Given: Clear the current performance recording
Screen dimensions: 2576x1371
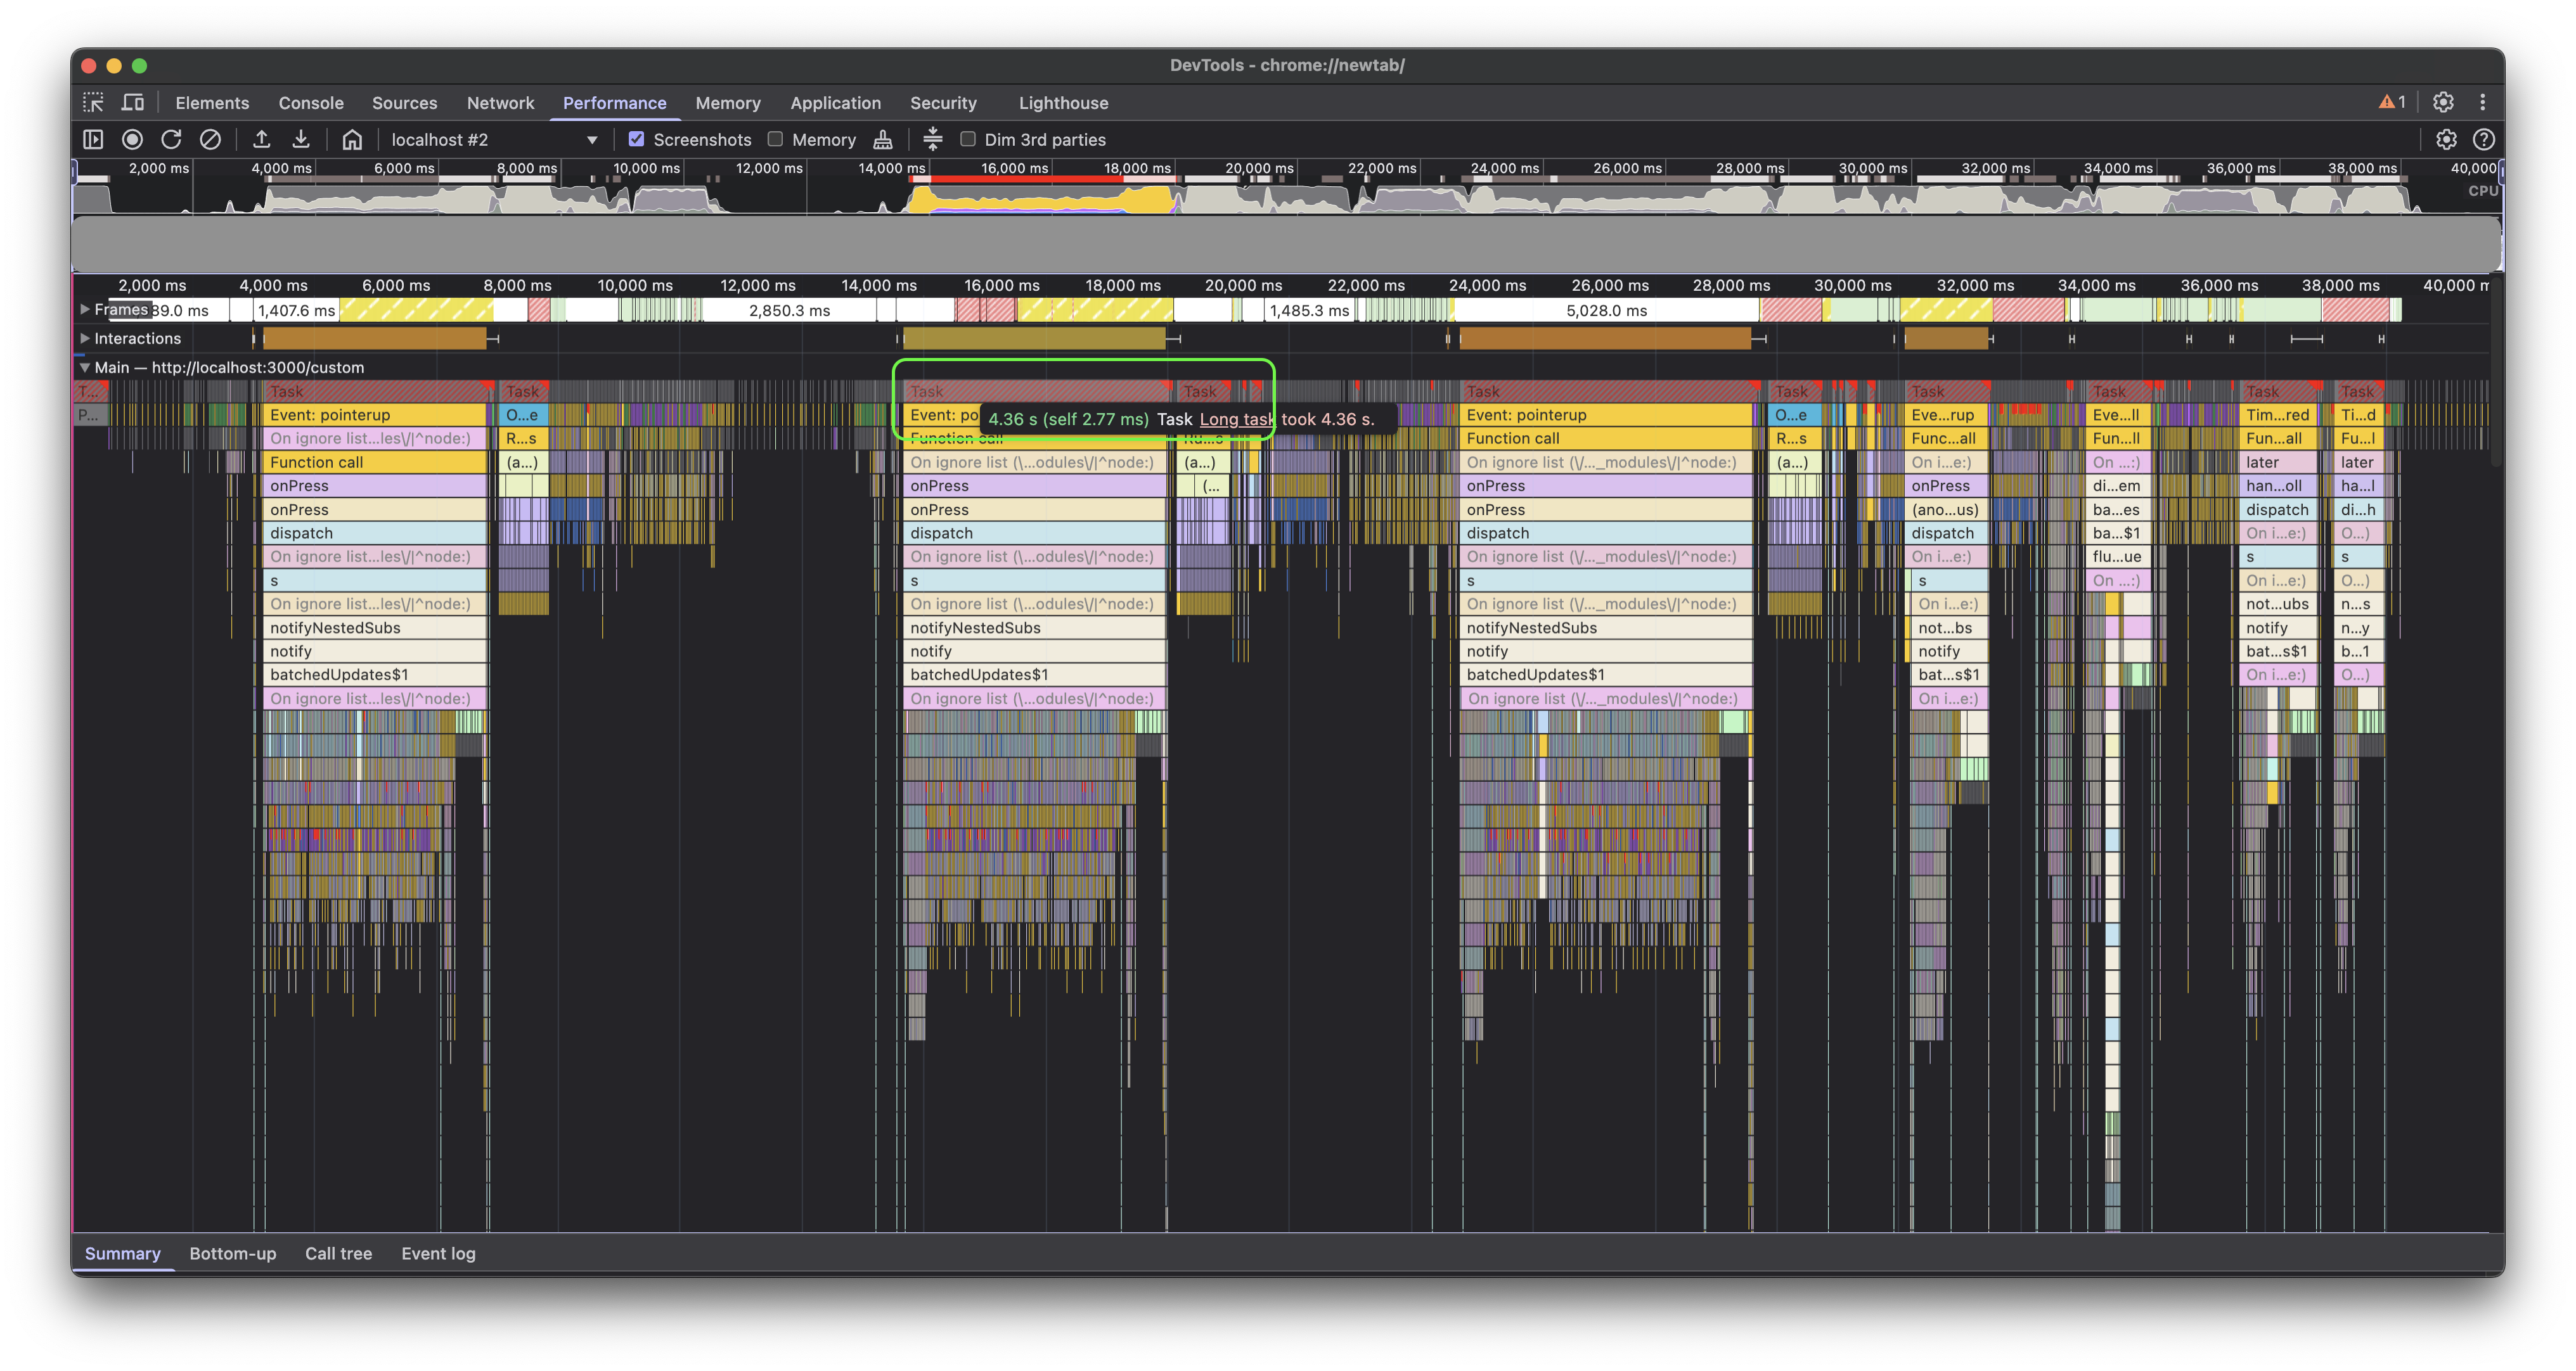Looking at the screenshot, I should (x=210, y=140).
